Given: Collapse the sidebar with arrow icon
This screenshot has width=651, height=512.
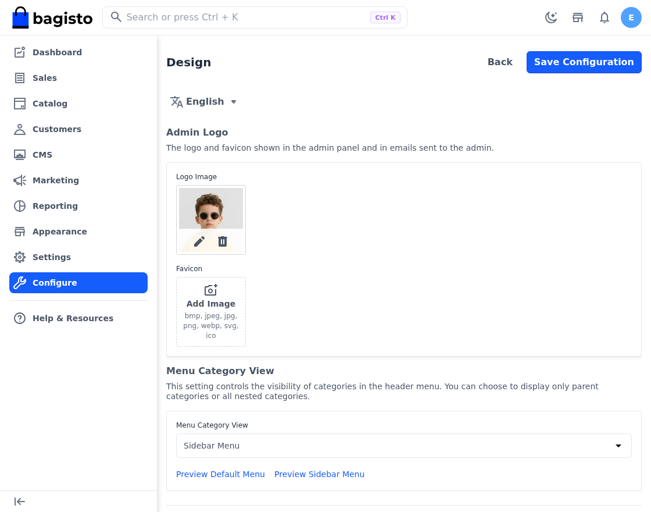Looking at the screenshot, I should pyautogui.click(x=20, y=502).
